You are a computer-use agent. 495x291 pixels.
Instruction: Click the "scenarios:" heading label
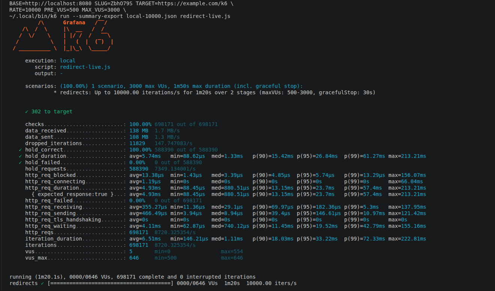(x=41, y=86)
